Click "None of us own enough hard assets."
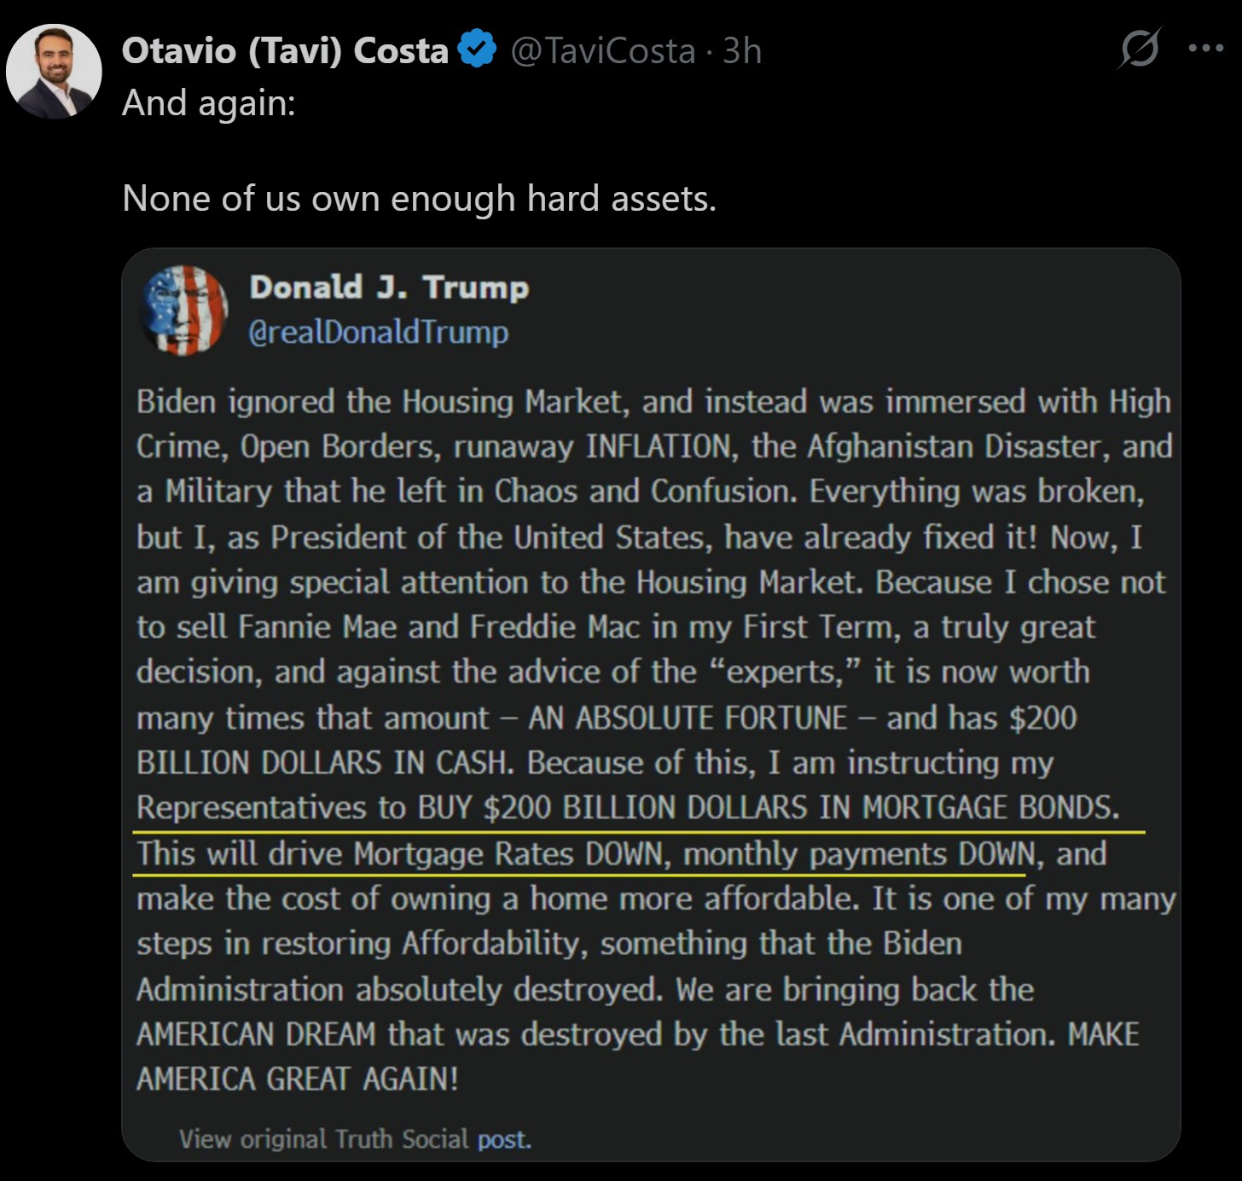 point(419,199)
